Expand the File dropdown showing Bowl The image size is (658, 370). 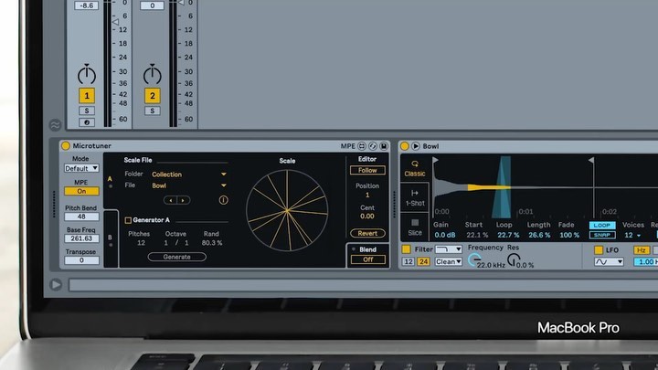click(x=189, y=185)
